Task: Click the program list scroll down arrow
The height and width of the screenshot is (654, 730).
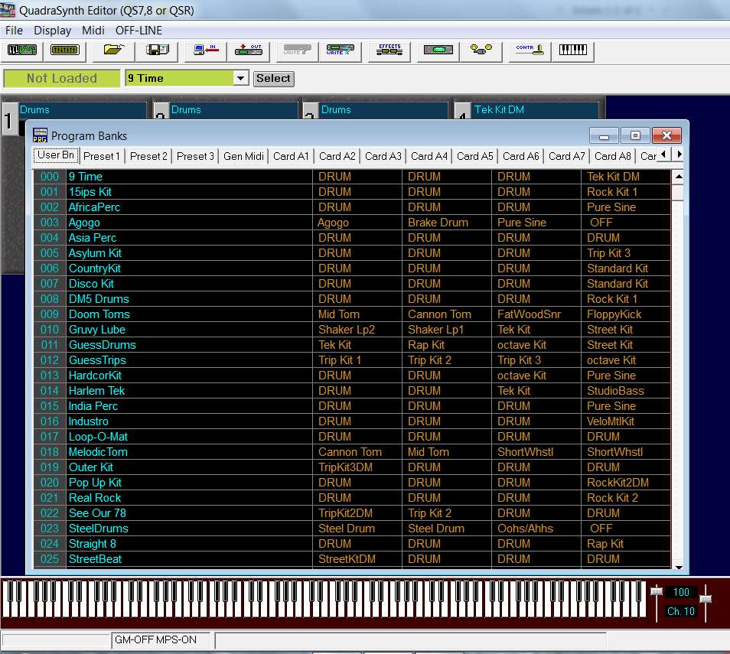Action: click(x=678, y=567)
